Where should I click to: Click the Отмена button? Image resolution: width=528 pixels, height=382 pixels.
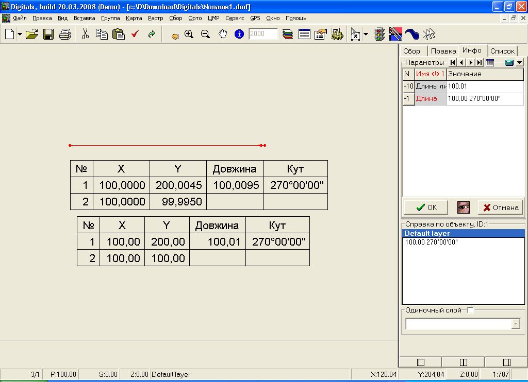click(x=500, y=207)
